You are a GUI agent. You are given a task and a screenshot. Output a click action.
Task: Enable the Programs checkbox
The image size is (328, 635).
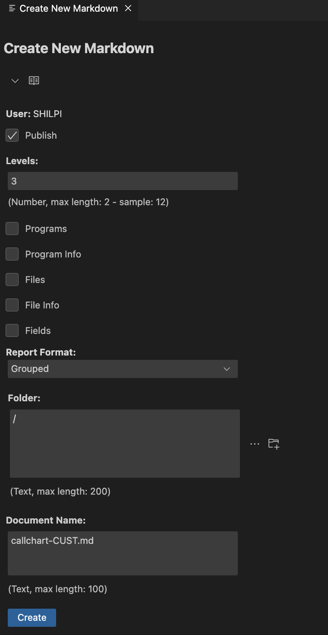(12, 229)
